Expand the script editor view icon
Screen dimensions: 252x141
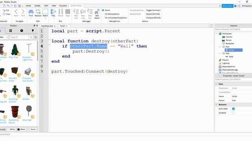(x=211, y=26)
